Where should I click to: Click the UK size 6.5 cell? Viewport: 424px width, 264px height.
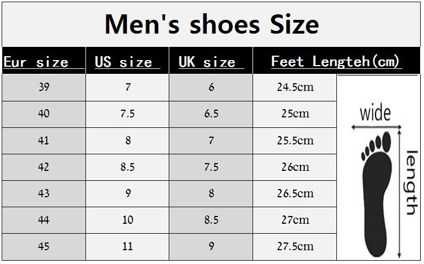(211, 114)
